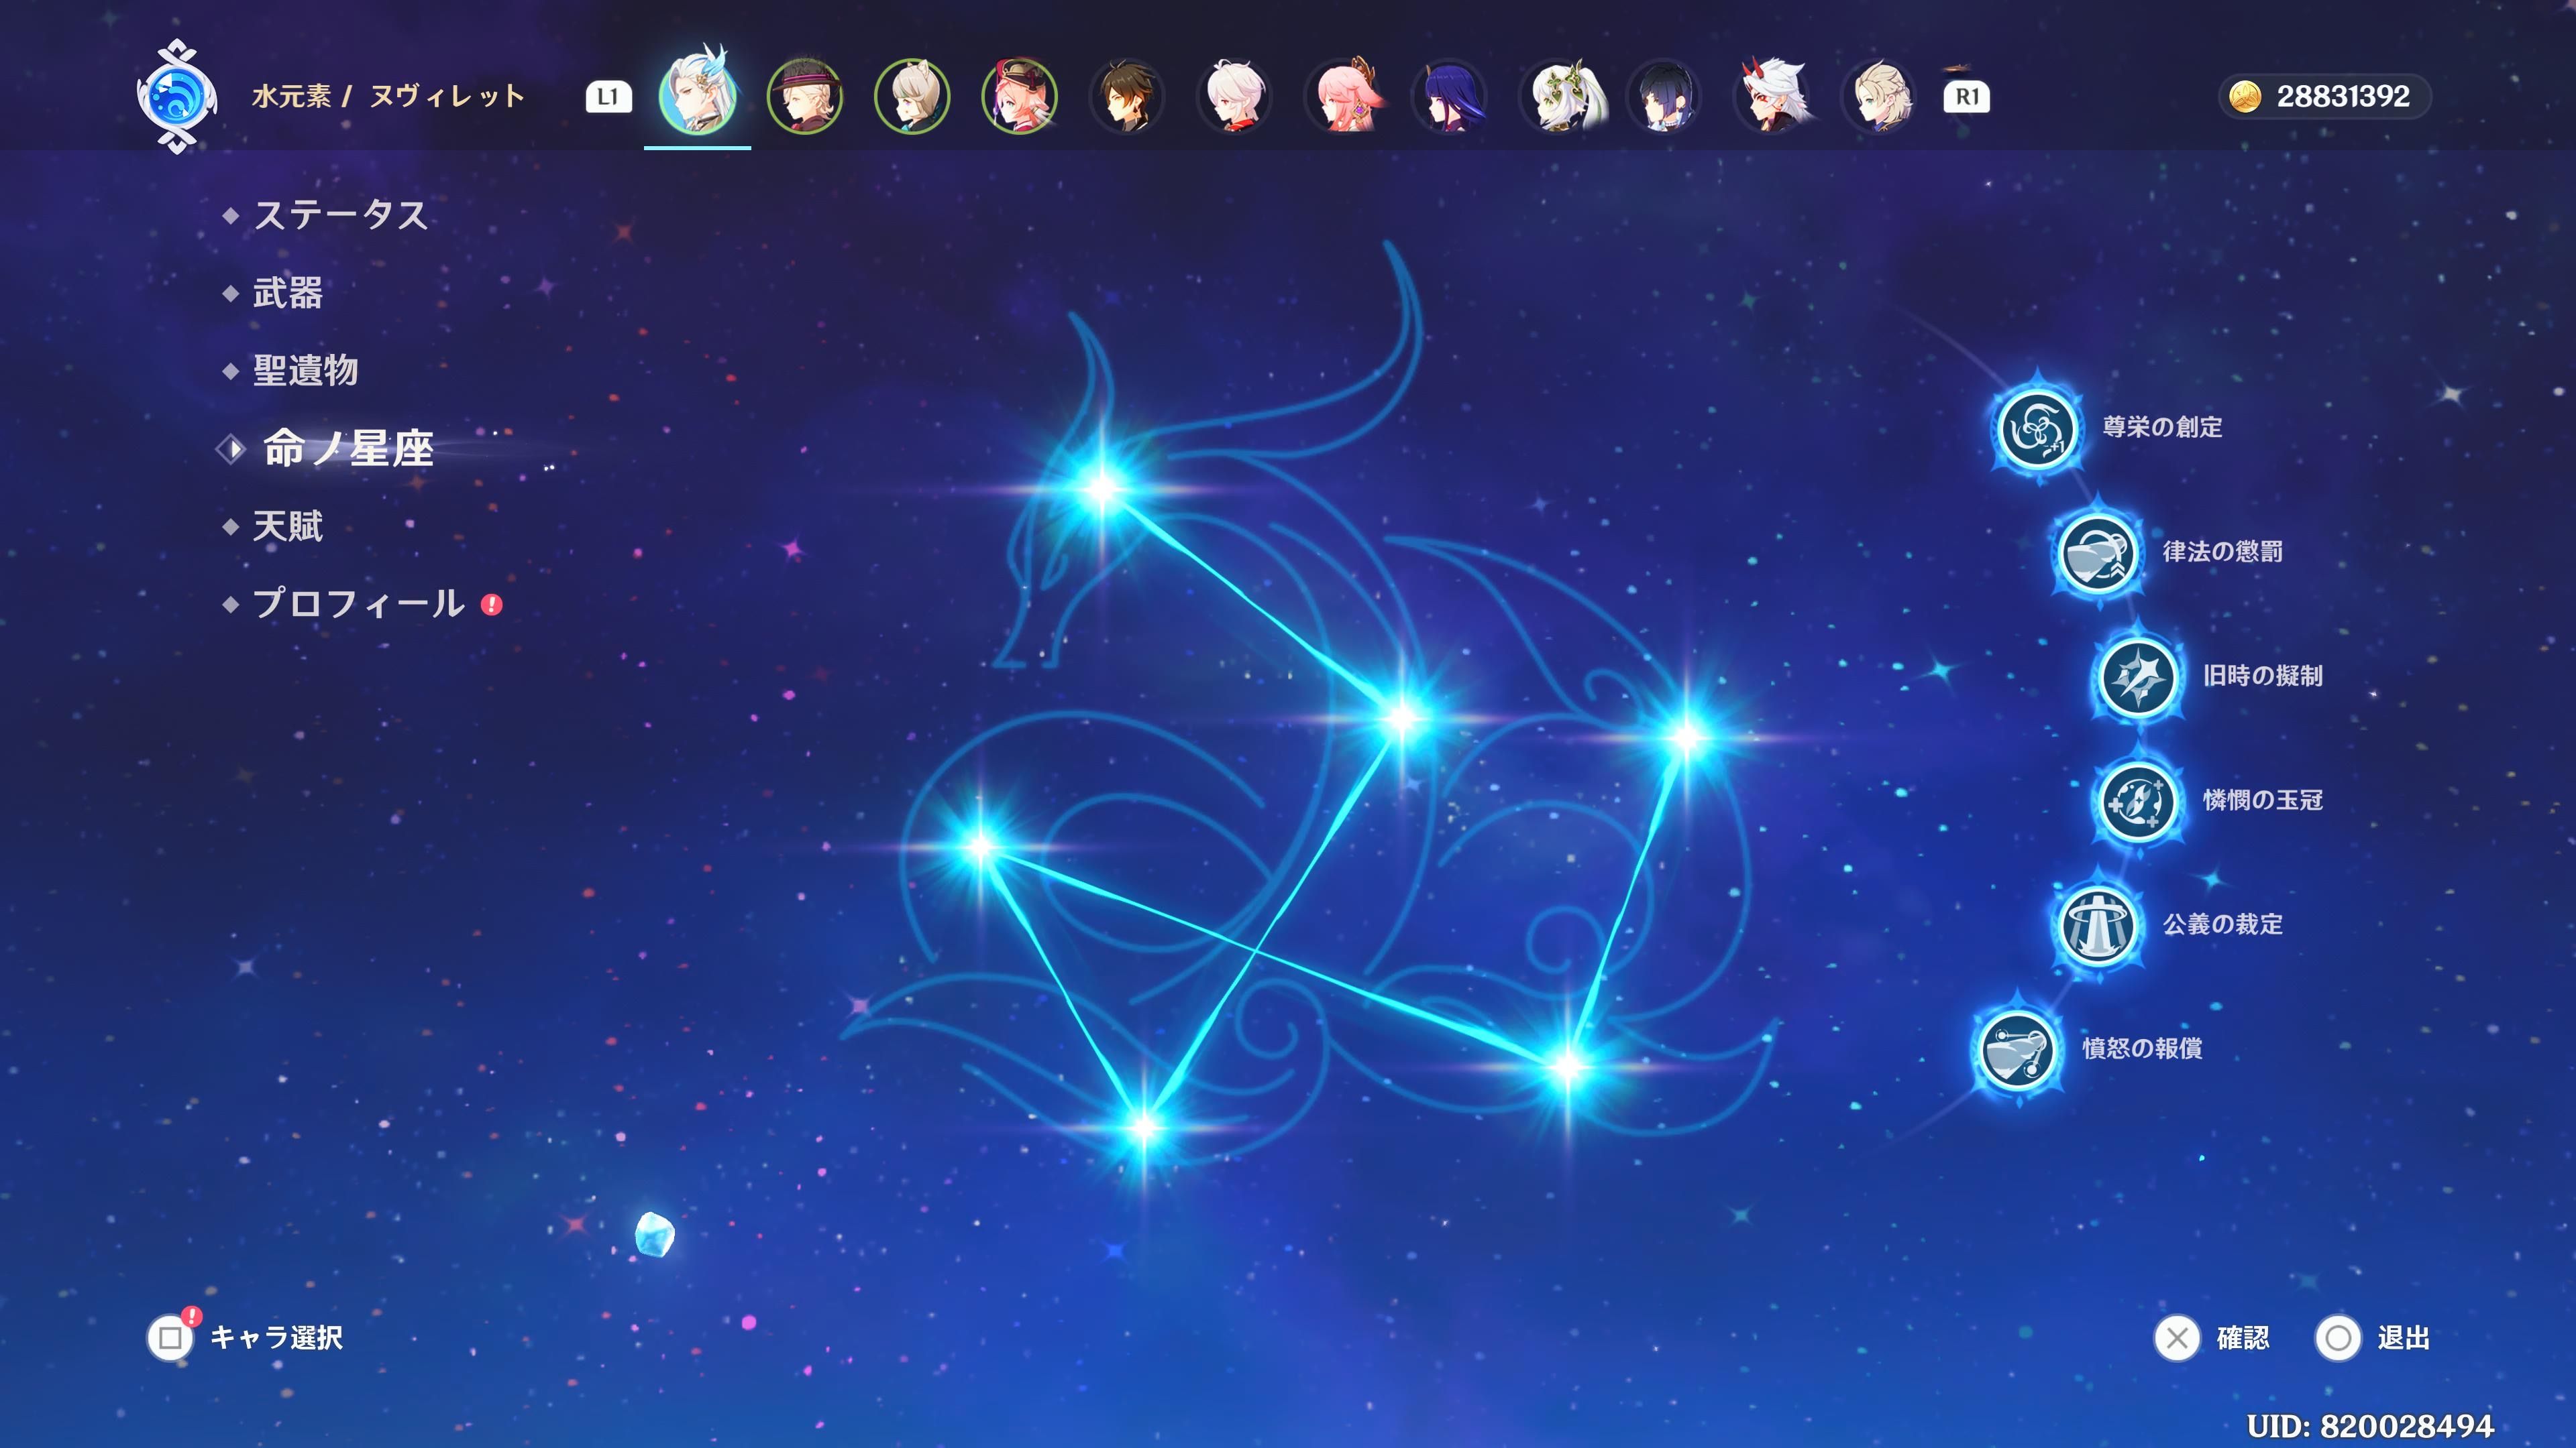Open 旧時の擬制 constellation node
This screenshot has height=1448, width=2576.
click(x=2137, y=678)
